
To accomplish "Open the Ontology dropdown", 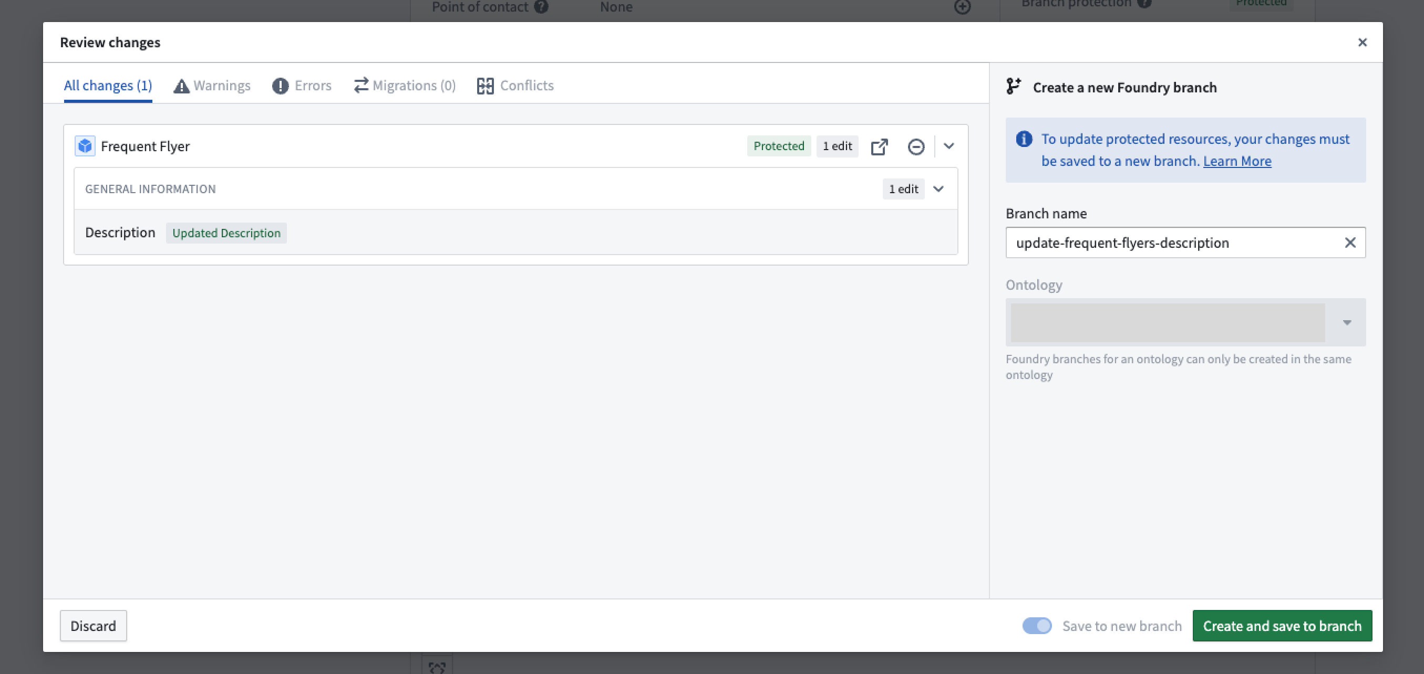I will (1347, 322).
